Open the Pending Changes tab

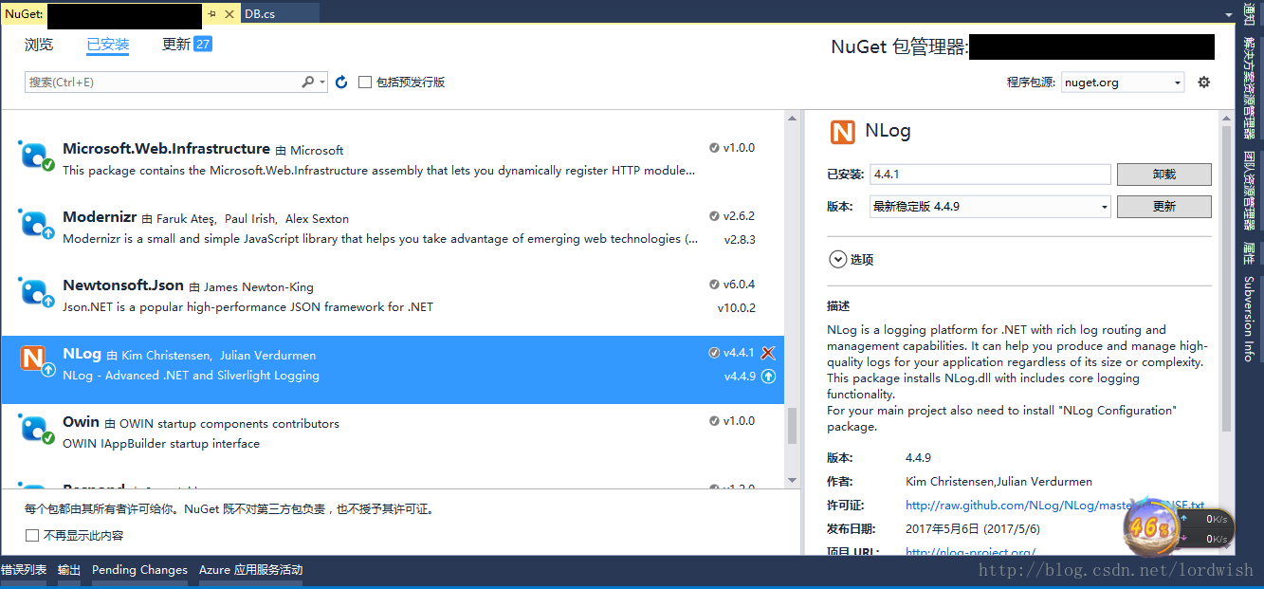click(x=139, y=570)
